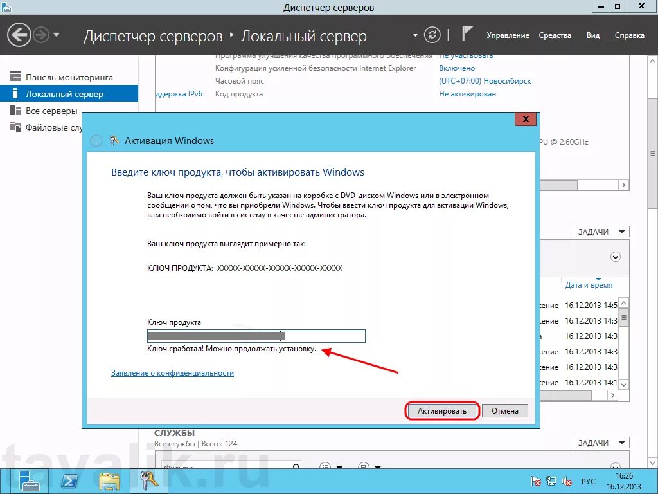Open the Средства menu
The image size is (658, 494).
[x=555, y=35]
